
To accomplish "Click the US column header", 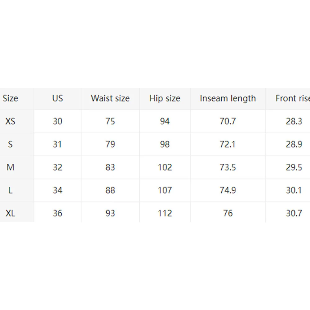I will pyautogui.click(x=57, y=99).
